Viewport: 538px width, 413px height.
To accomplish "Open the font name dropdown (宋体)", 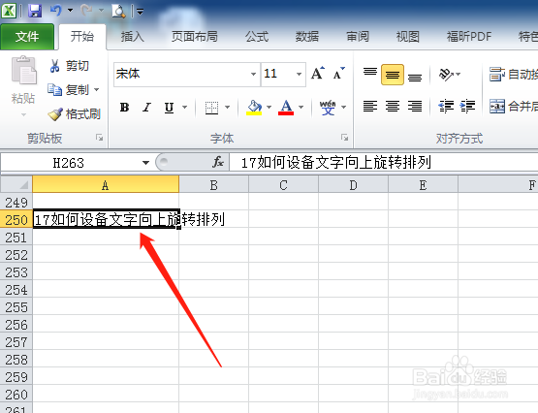I will pyautogui.click(x=253, y=74).
